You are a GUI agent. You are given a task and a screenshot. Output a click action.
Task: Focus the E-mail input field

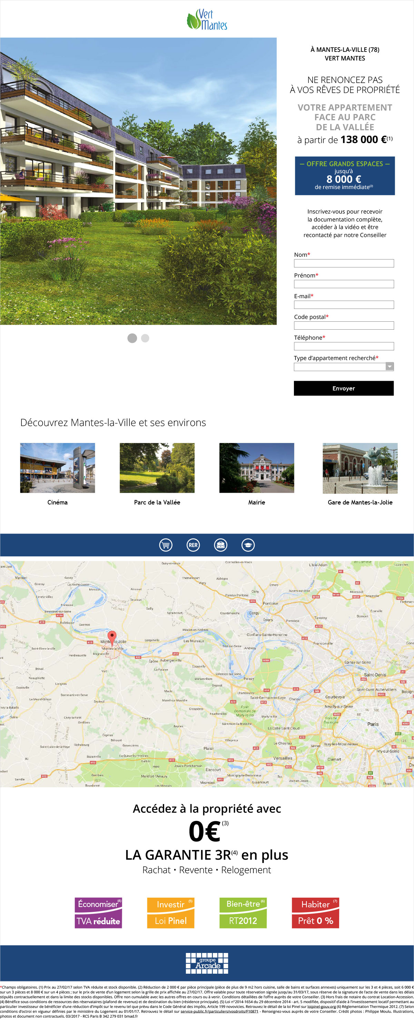pyautogui.click(x=344, y=304)
